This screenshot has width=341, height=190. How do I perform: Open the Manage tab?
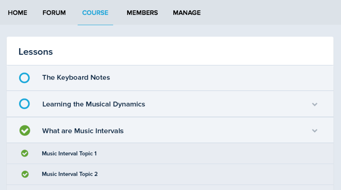tap(187, 13)
